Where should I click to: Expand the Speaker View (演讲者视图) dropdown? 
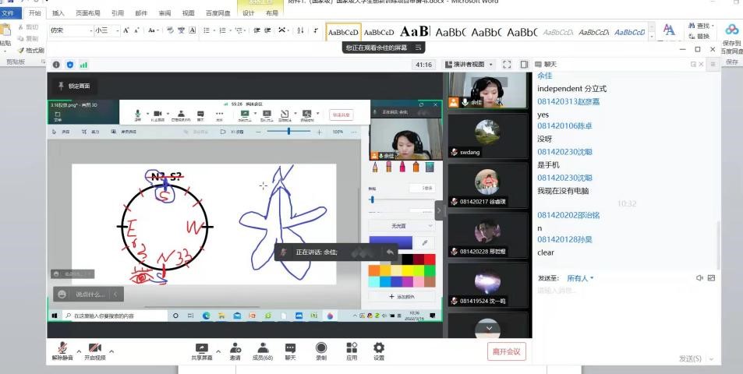(x=469, y=65)
